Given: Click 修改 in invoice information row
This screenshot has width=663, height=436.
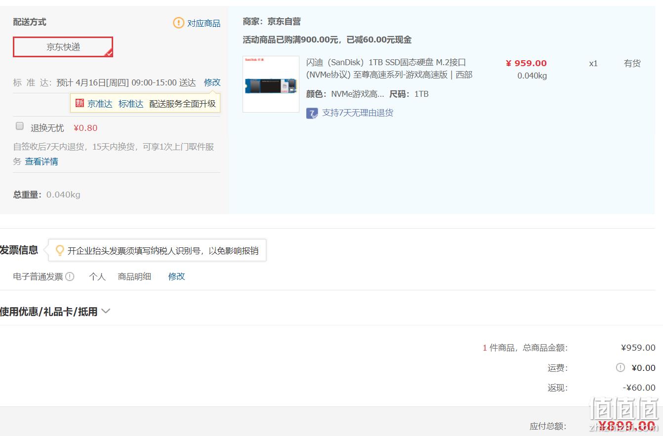Looking at the screenshot, I should point(176,277).
